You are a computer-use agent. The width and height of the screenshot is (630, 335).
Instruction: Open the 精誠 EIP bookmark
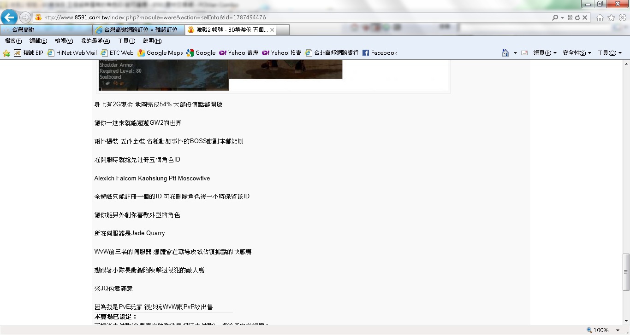(x=29, y=53)
